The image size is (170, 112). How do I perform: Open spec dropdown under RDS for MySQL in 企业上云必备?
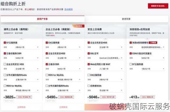click(x=69, y=80)
